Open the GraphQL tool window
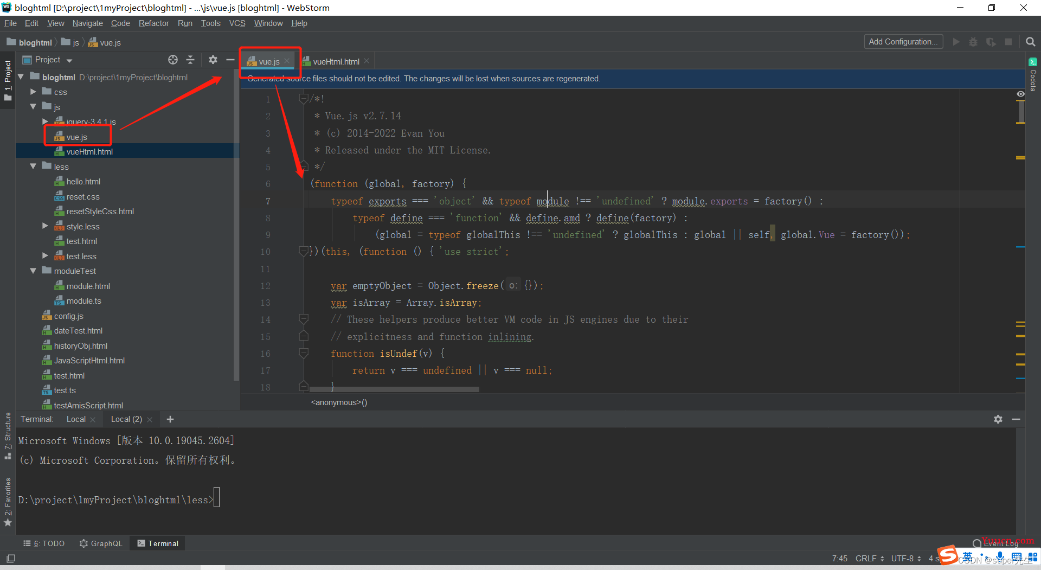This screenshot has width=1041, height=570. [x=101, y=543]
